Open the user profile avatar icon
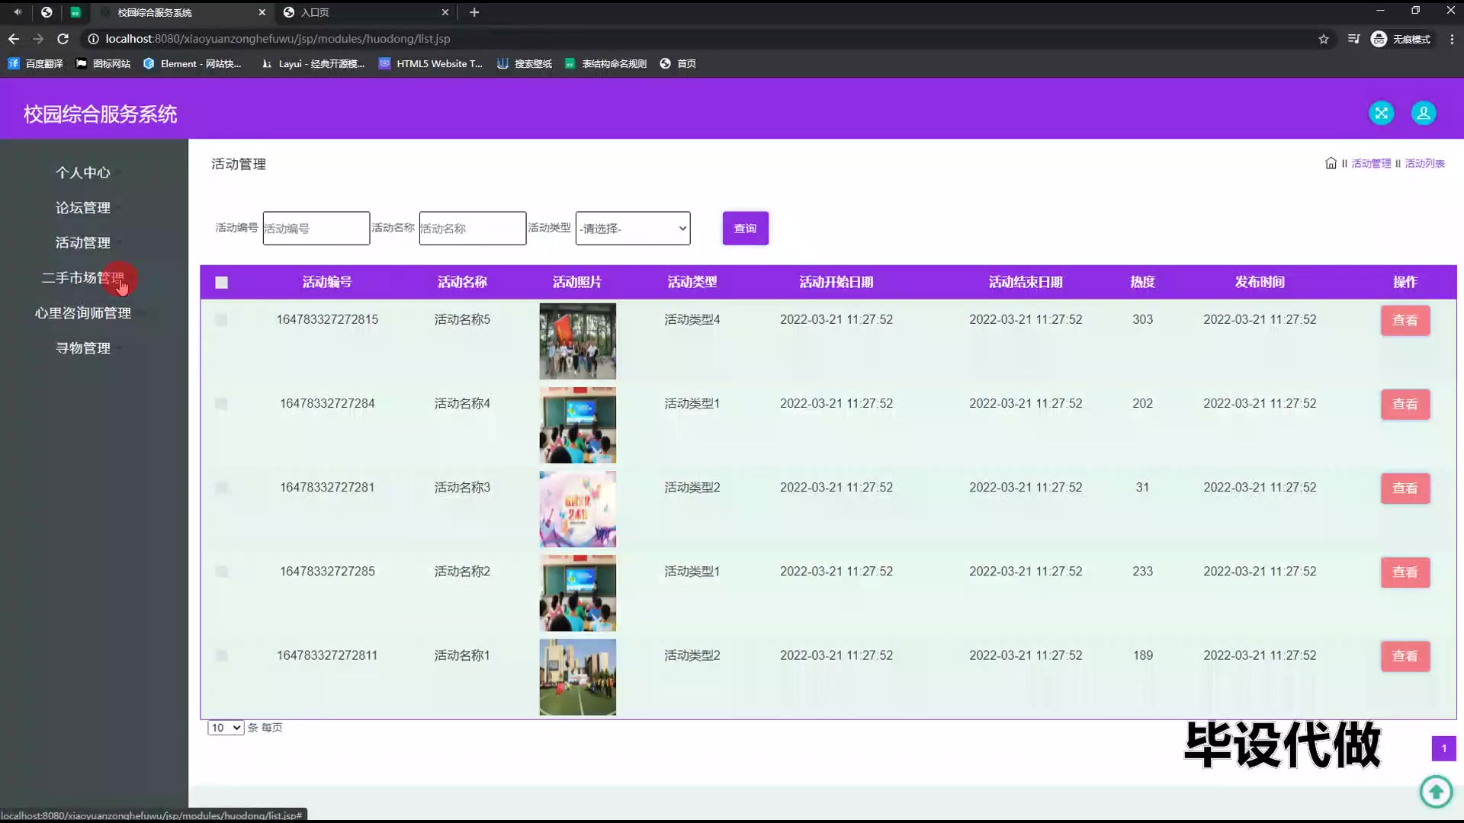The image size is (1464, 823). (x=1423, y=114)
